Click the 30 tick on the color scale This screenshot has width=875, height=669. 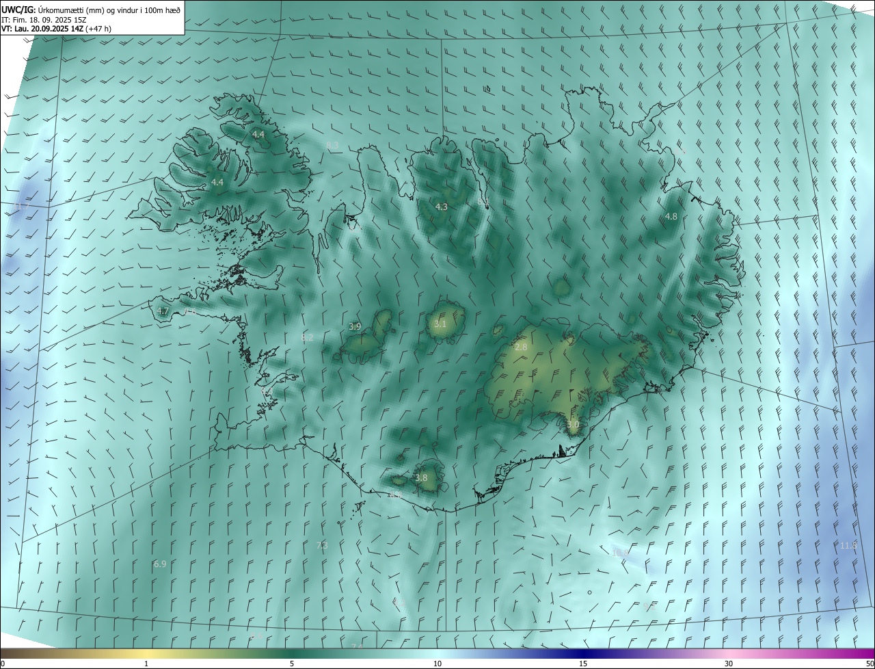(729, 664)
